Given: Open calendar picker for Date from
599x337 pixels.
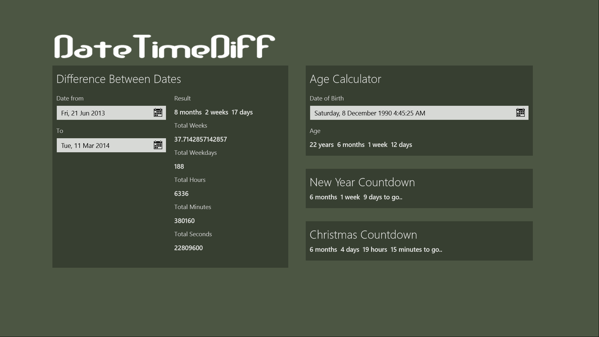Looking at the screenshot, I should pos(158,113).
